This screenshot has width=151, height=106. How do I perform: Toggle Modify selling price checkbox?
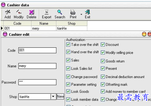pos(103,52)
